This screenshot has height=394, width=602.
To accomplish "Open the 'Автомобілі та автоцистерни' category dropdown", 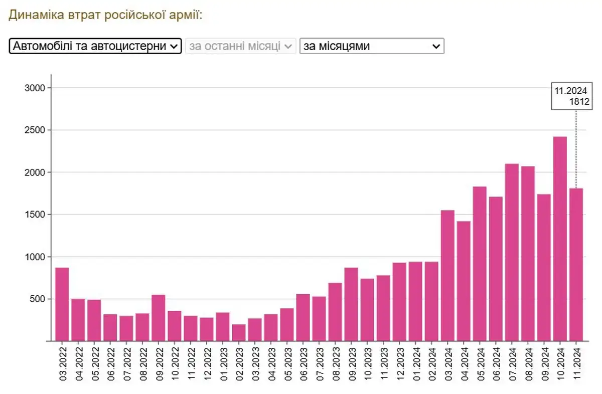I will coord(95,46).
